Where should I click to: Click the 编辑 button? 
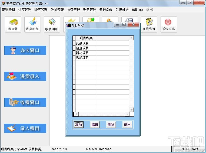(95, 125)
